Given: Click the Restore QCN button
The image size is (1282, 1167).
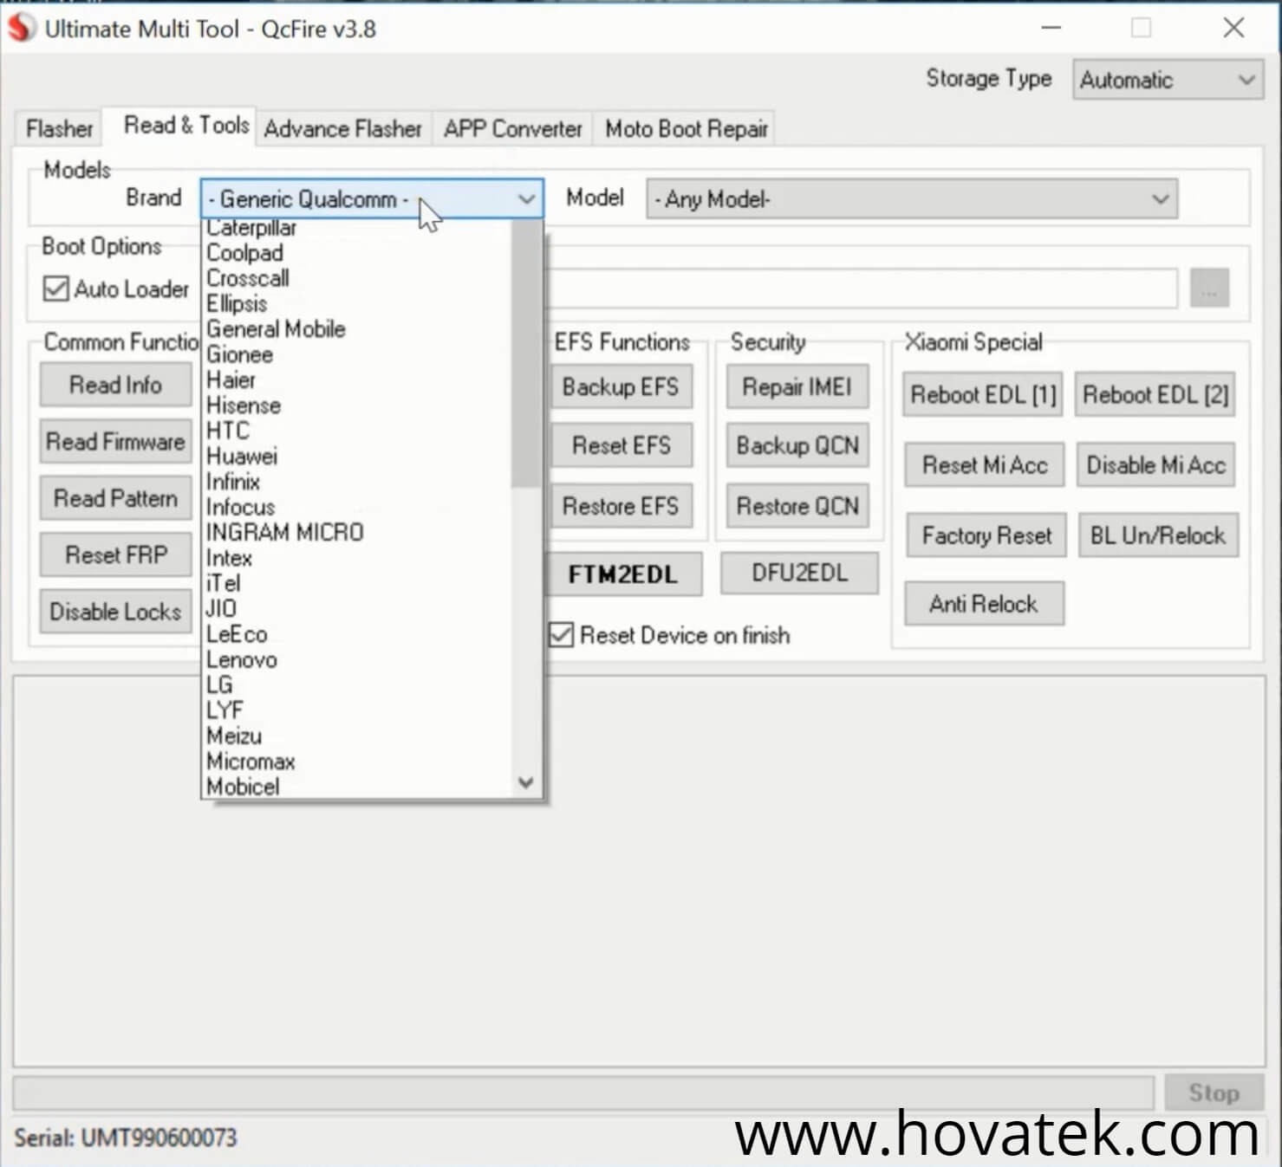Looking at the screenshot, I should pos(797,506).
